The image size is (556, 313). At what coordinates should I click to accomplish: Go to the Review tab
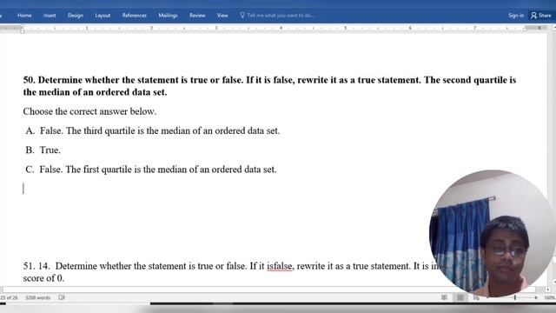point(197,16)
